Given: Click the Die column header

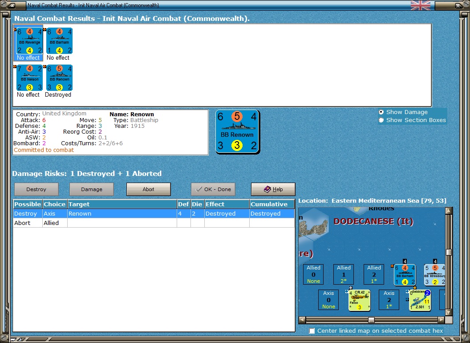Looking at the screenshot, I should click(x=197, y=204).
